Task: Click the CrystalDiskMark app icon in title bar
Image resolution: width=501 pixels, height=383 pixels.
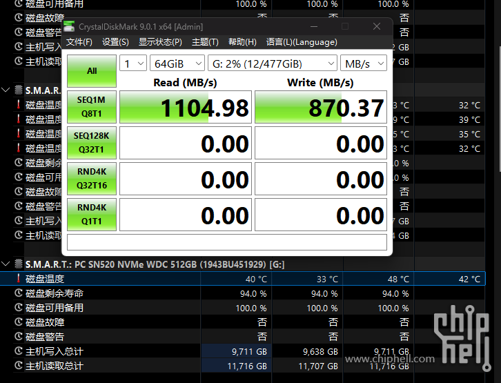Action: pyautogui.click(x=69, y=27)
